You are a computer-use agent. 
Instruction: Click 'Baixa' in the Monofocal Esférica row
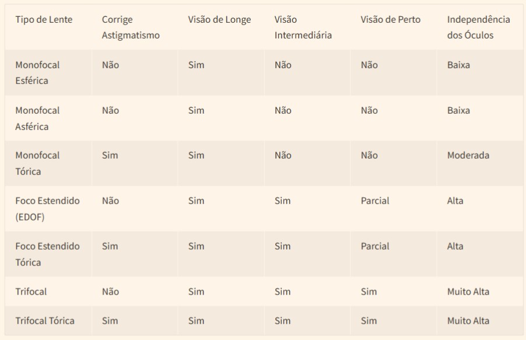458,65
